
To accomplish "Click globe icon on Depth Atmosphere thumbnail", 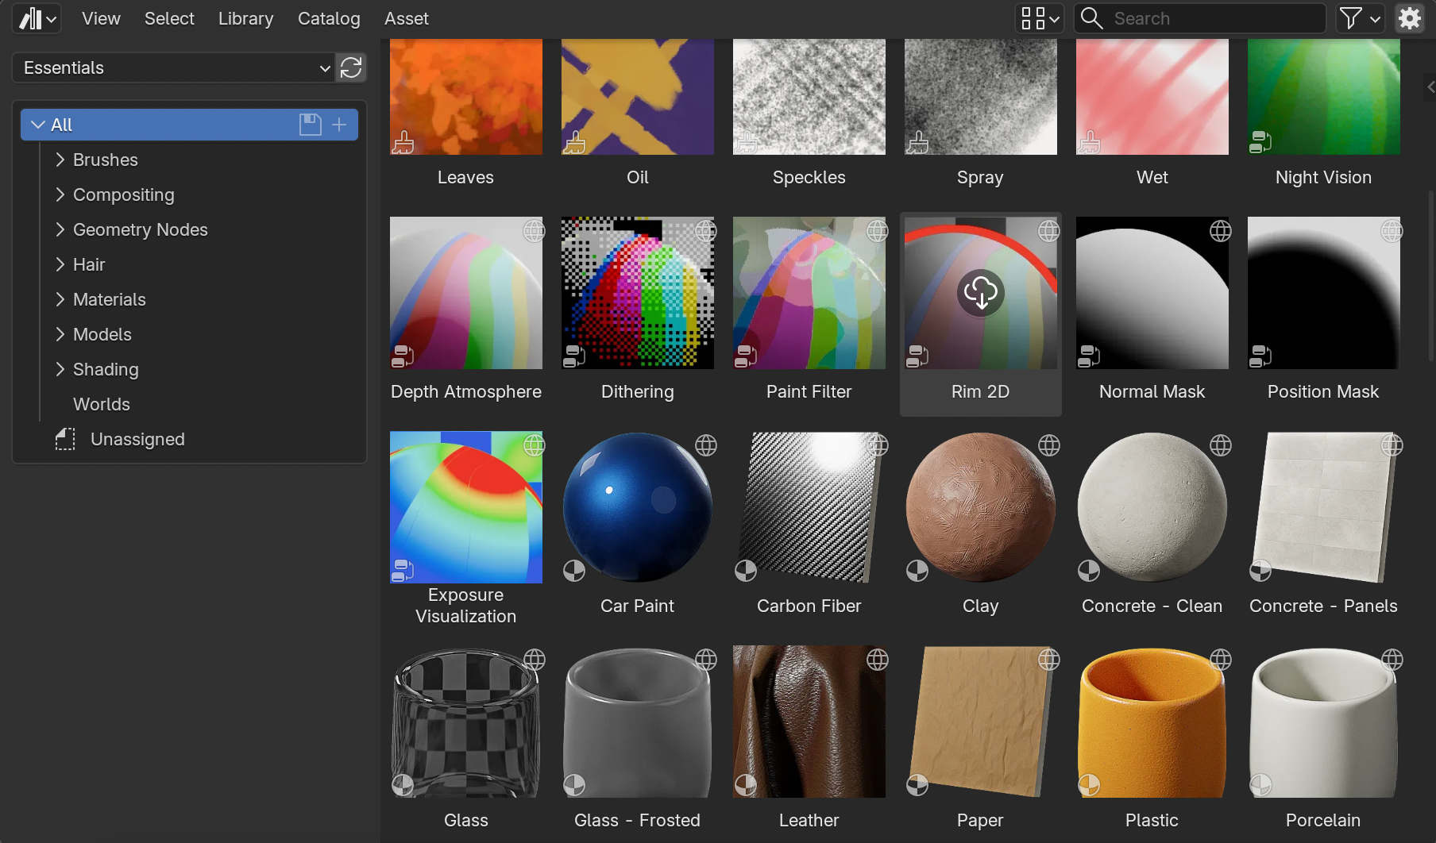I will coord(535,231).
